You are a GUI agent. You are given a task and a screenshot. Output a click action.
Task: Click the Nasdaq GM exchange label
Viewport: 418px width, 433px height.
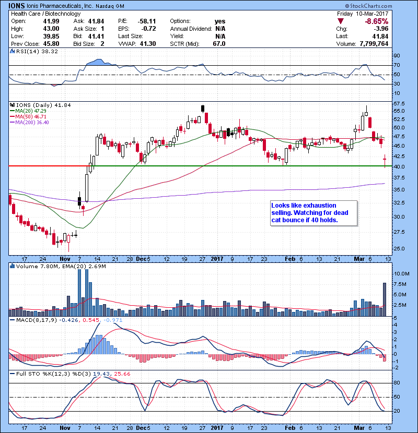click(110, 6)
